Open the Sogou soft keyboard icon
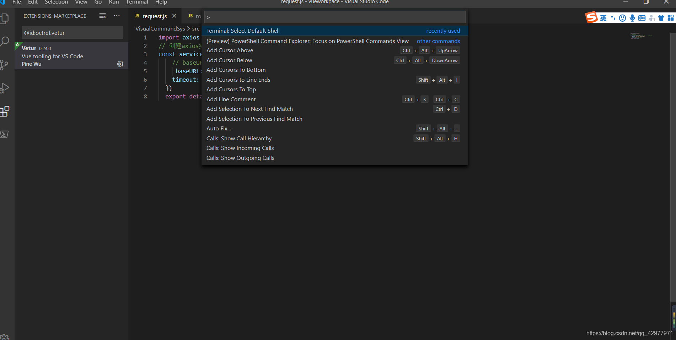This screenshot has height=340, width=676. click(642, 18)
